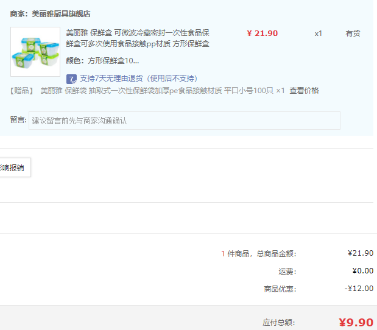Click the 【赠品】 label
Screen dimensions: 377x330
[x=21, y=91]
